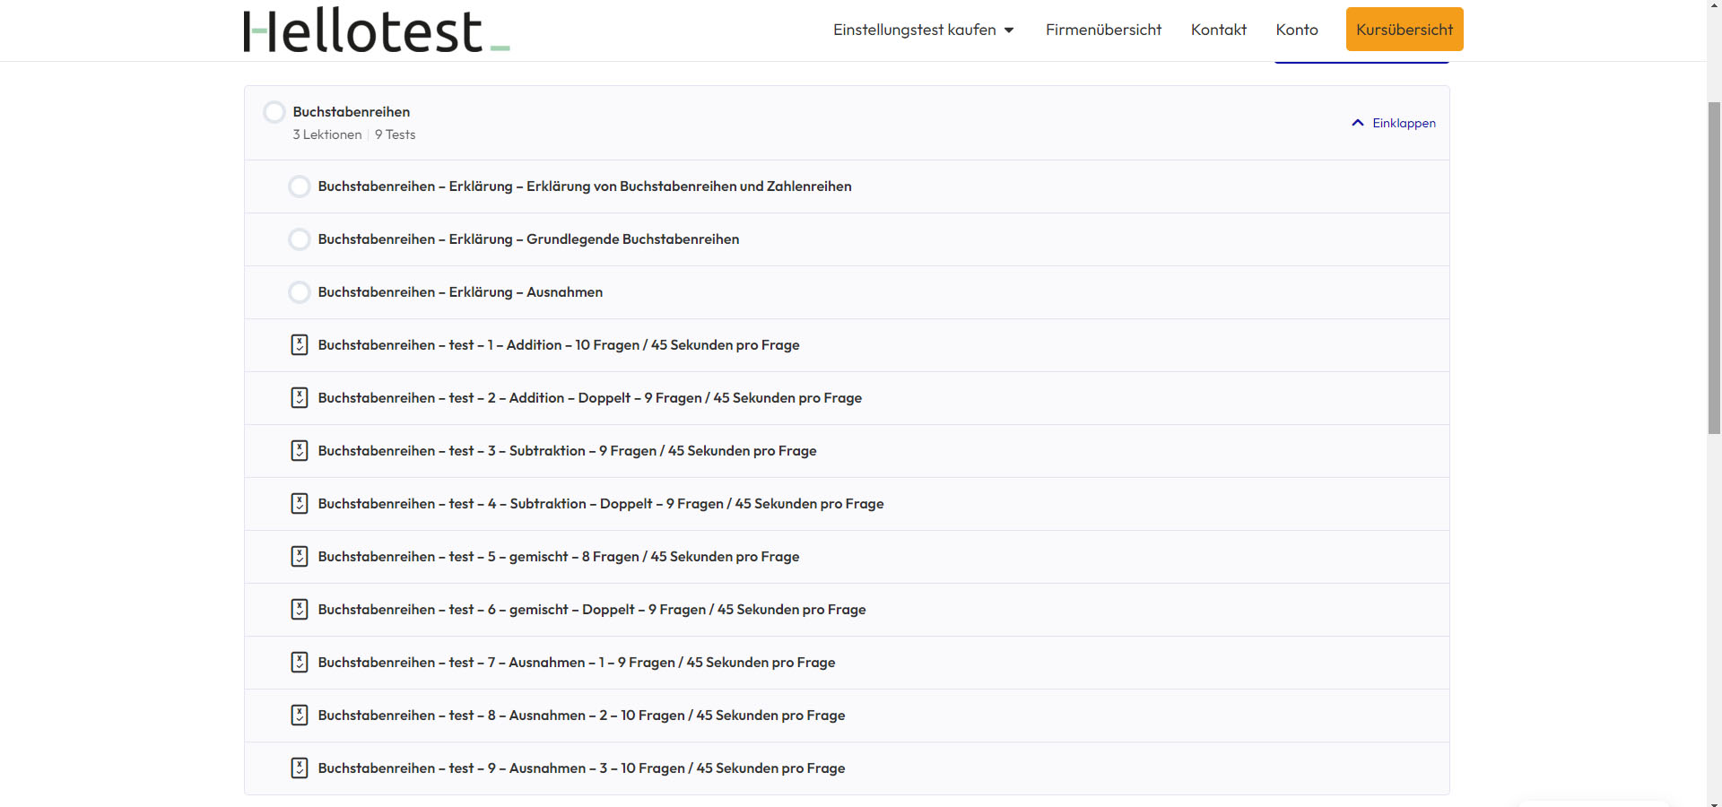Click the page vertical scrollbar thumb

pos(1714,267)
